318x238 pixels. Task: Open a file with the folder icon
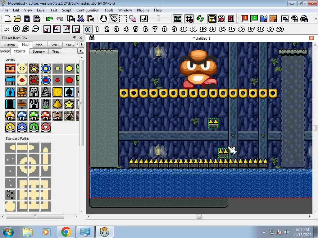(17, 19)
